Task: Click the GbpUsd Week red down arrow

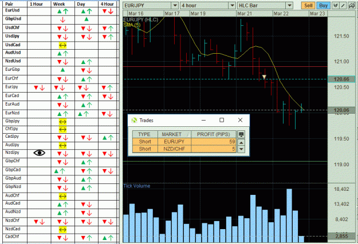Action: coord(62,20)
